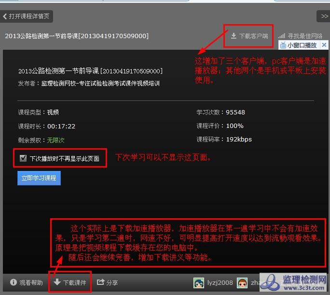Click the 寻找最佳网络 signal bars icon
Viewport: 330px width, 295px height.
281,36
